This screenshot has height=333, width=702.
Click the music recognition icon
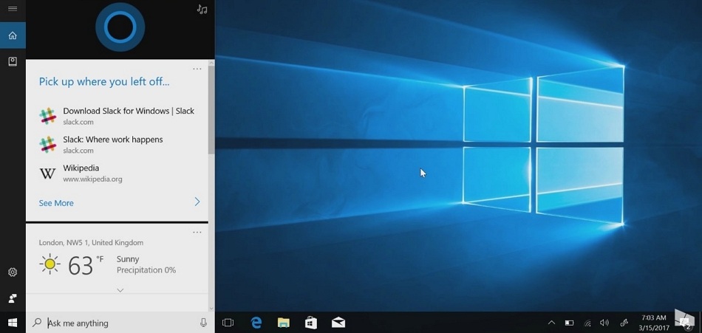coord(202,10)
